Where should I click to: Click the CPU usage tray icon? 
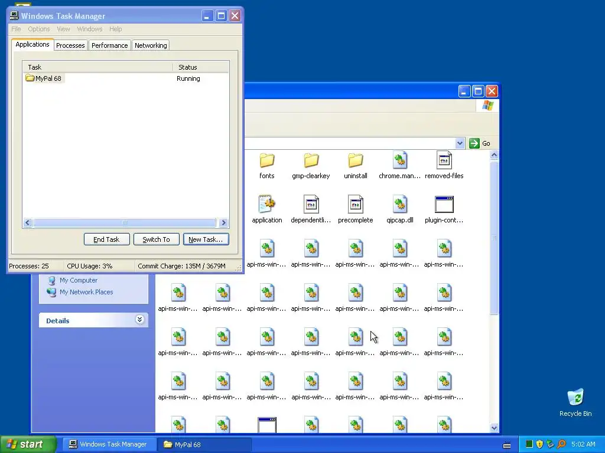pos(529,444)
